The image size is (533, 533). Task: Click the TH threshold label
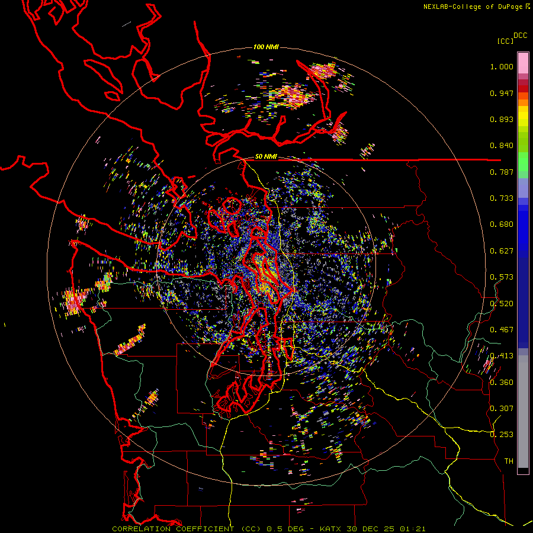[509, 461]
